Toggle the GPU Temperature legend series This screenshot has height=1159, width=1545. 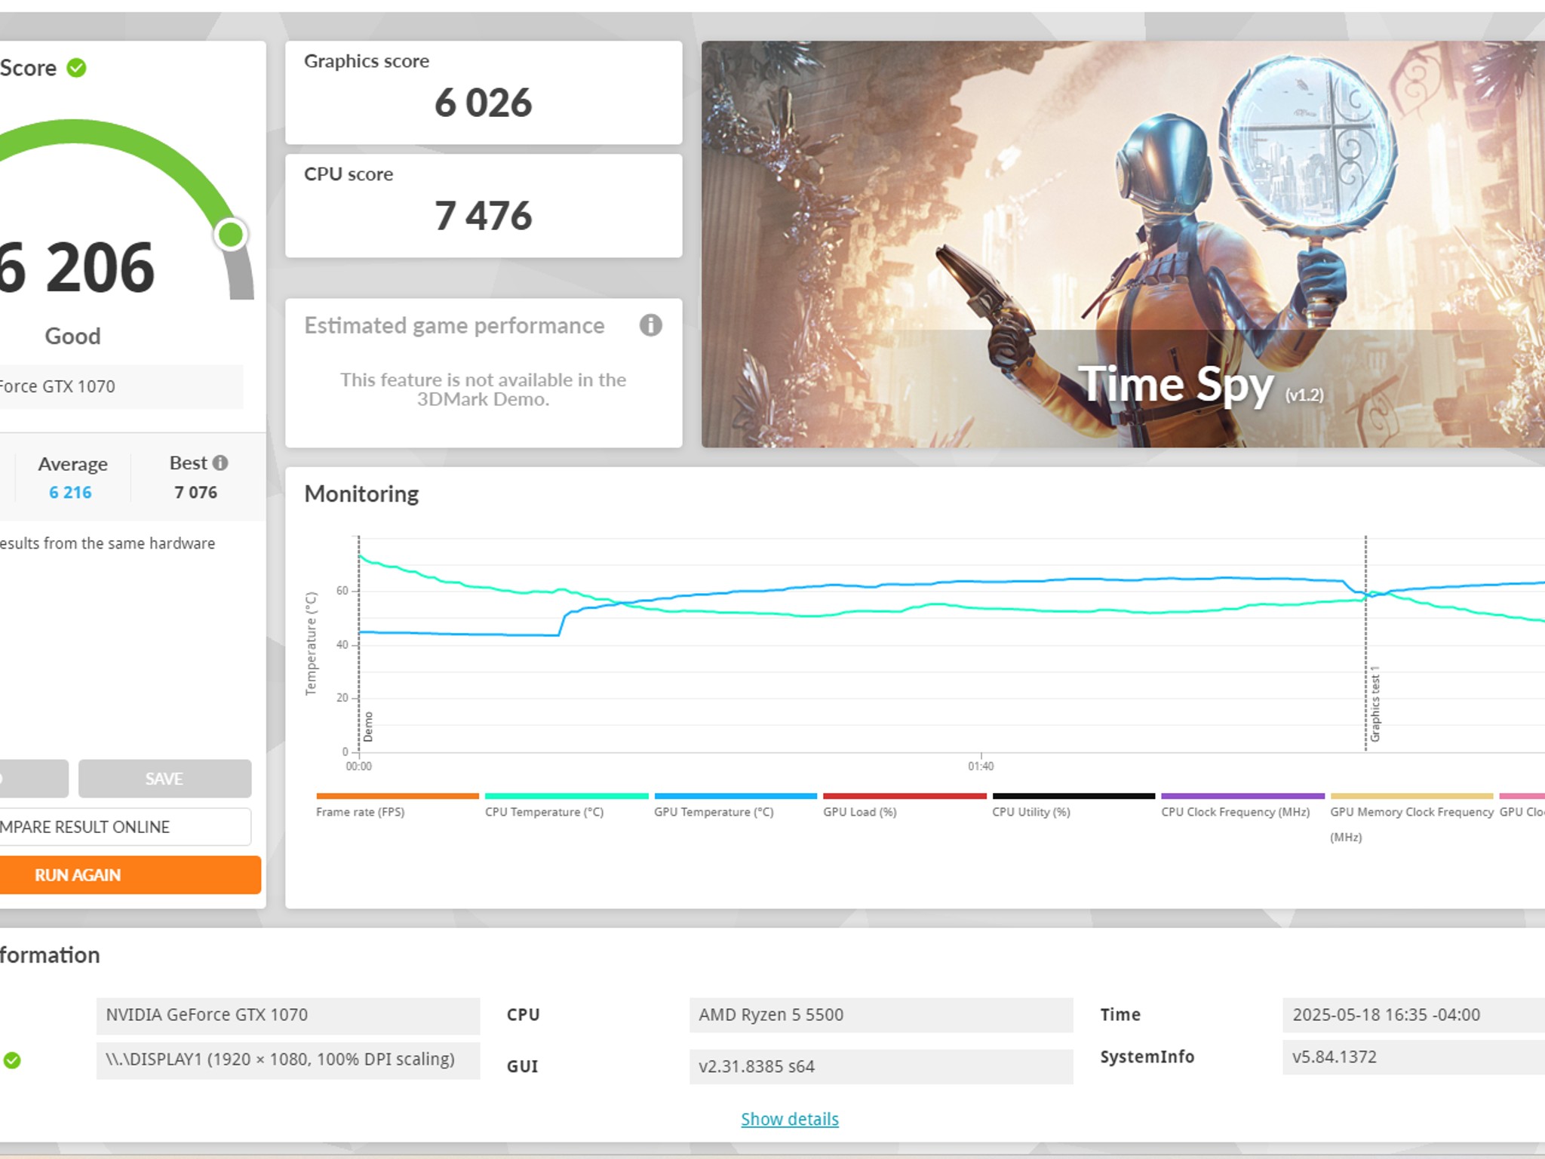point(714,812)
